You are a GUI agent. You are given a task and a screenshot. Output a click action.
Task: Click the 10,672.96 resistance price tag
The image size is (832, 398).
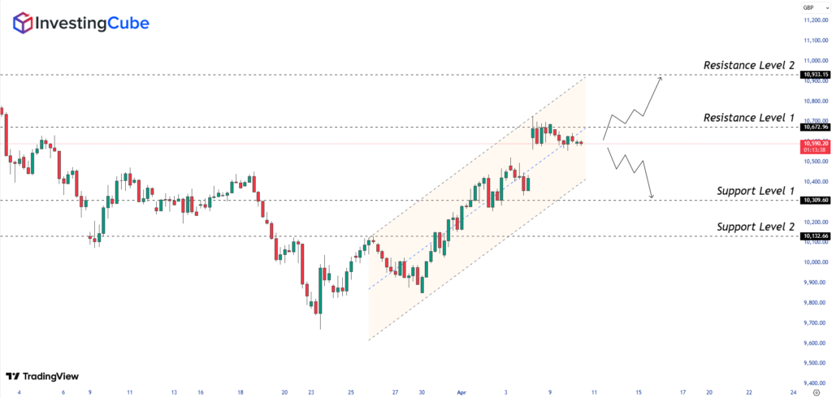coord(814,127)
